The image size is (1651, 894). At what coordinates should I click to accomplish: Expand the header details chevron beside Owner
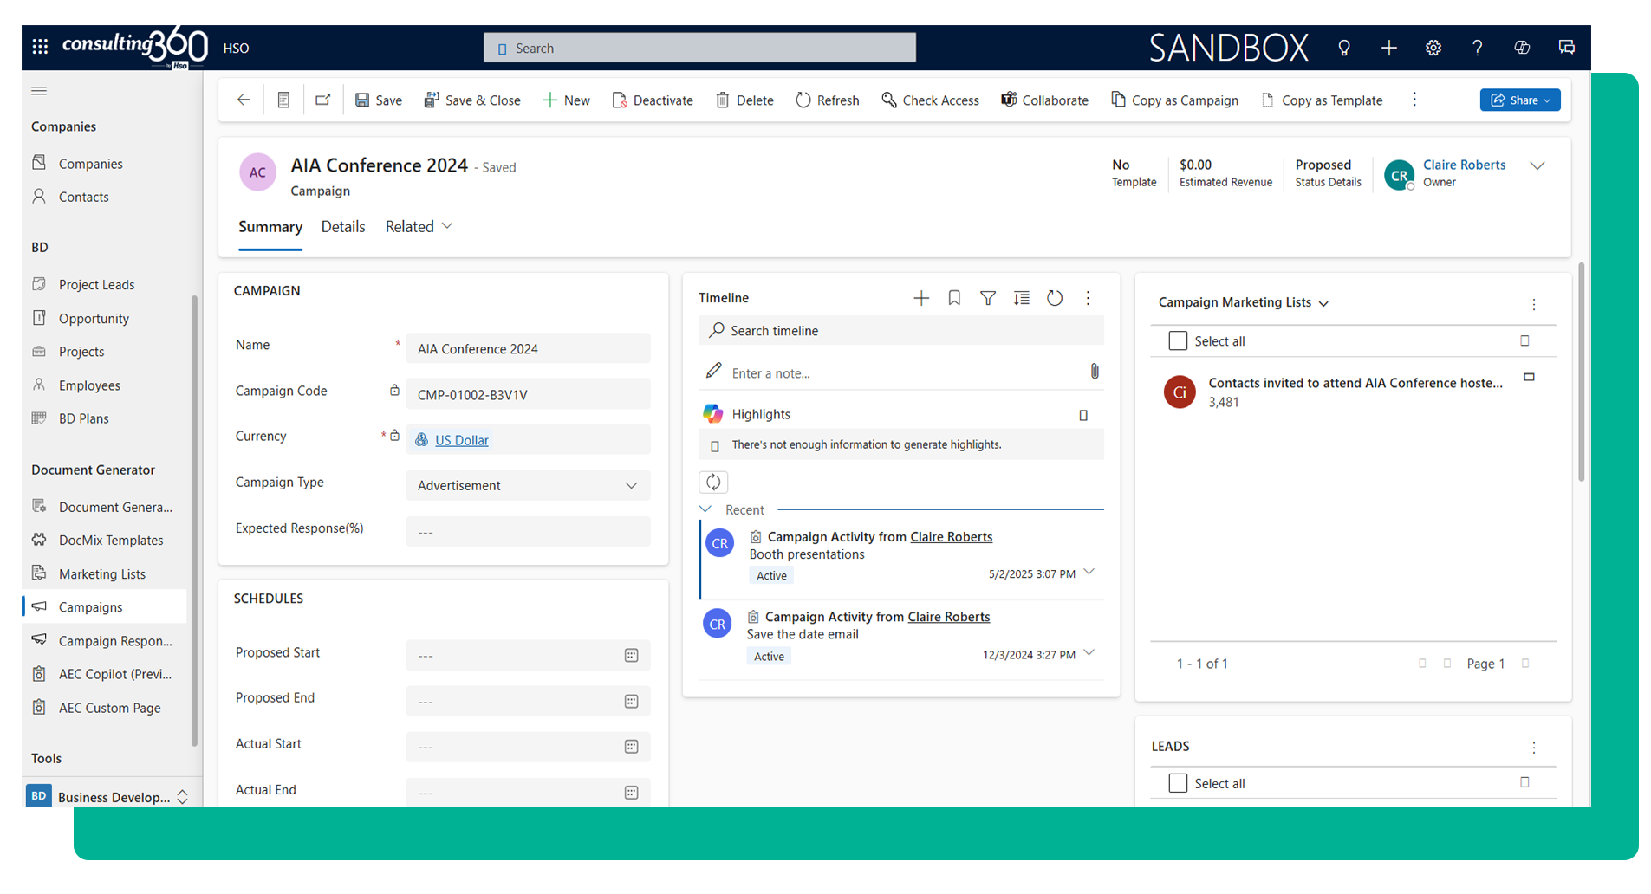(x=1537, y=166)
